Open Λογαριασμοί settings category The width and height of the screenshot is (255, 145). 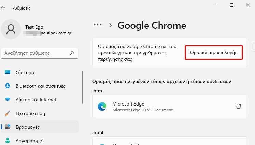[x=40, y=141]
